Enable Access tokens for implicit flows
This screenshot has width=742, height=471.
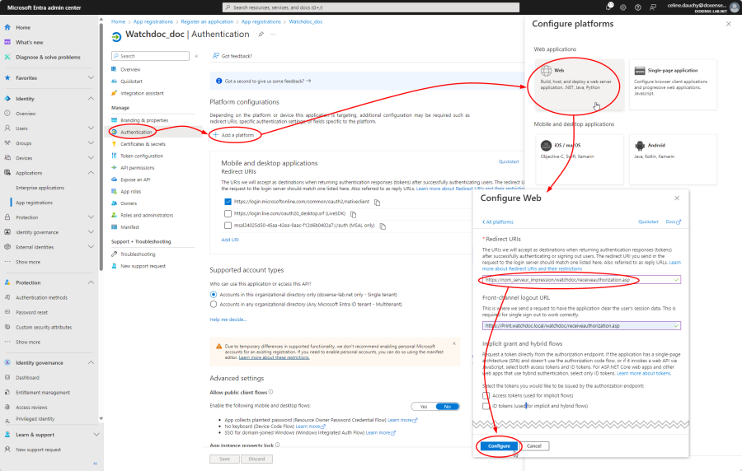pyautogui.click(x=486, y=395)
